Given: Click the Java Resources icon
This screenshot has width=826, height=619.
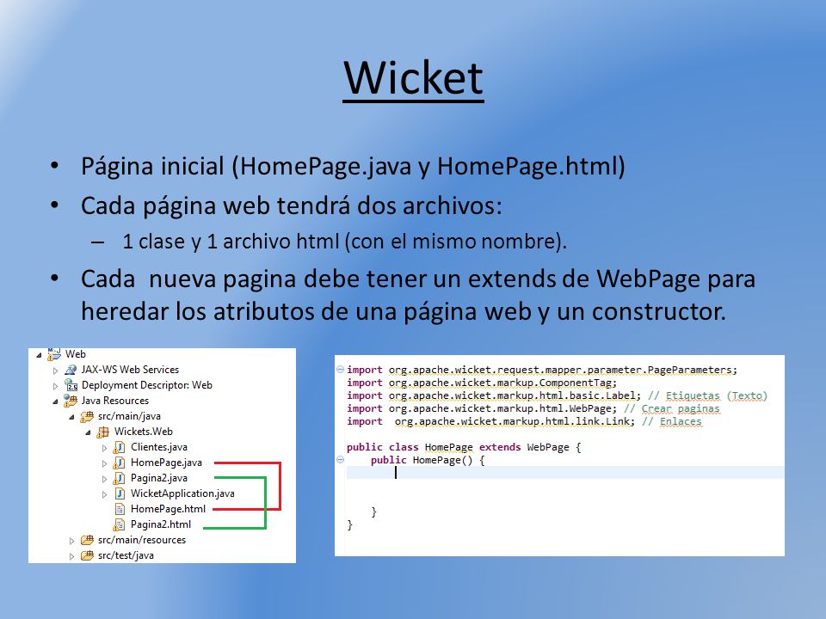Looking at the screenshot, I should click(x=70, y=401).
